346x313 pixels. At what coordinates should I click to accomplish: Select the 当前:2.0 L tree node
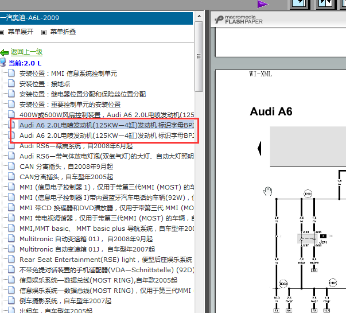pos(25,63)
